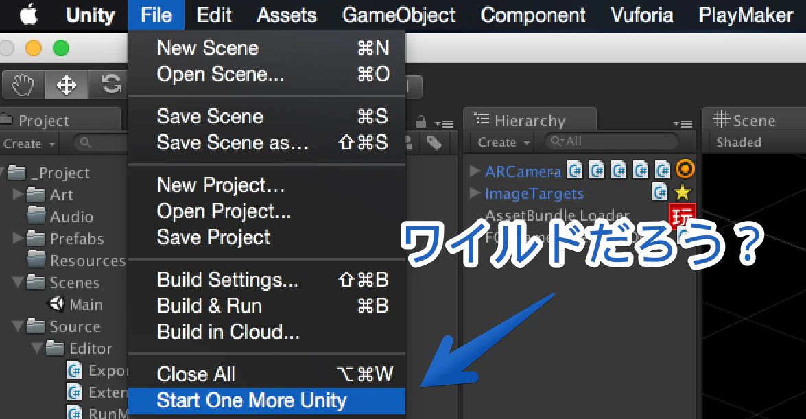Expand the Prefabs folder
Viewport: 806px width, 419px height.
(x=17, y=237)
